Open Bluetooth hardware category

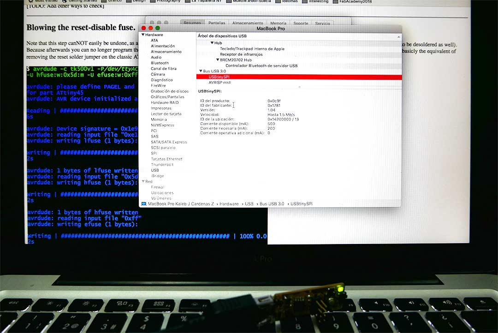(160, 63)
